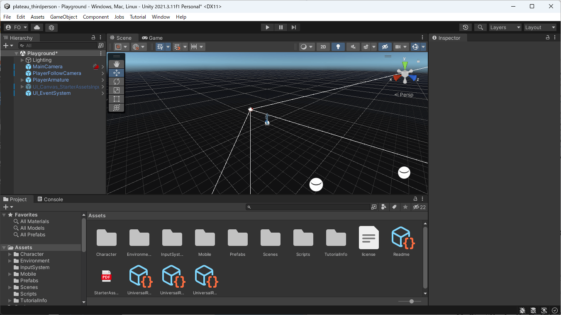Image resolution: width=561 pixels, height=315 pixels.
Task: Open the StarterAssets PDF asset
Action: [x=107, y=276]
